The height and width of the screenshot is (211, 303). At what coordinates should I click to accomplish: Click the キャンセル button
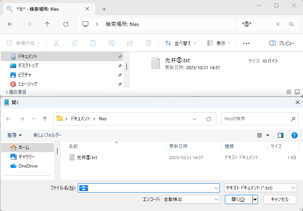click(x=280, y=199)
